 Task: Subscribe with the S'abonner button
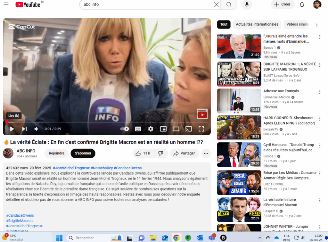pyautogui.click(x=83, y=153)
